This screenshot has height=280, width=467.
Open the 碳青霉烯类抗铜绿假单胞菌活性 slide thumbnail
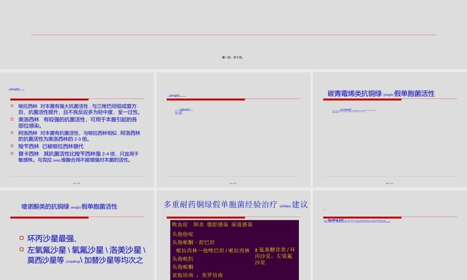390,130
